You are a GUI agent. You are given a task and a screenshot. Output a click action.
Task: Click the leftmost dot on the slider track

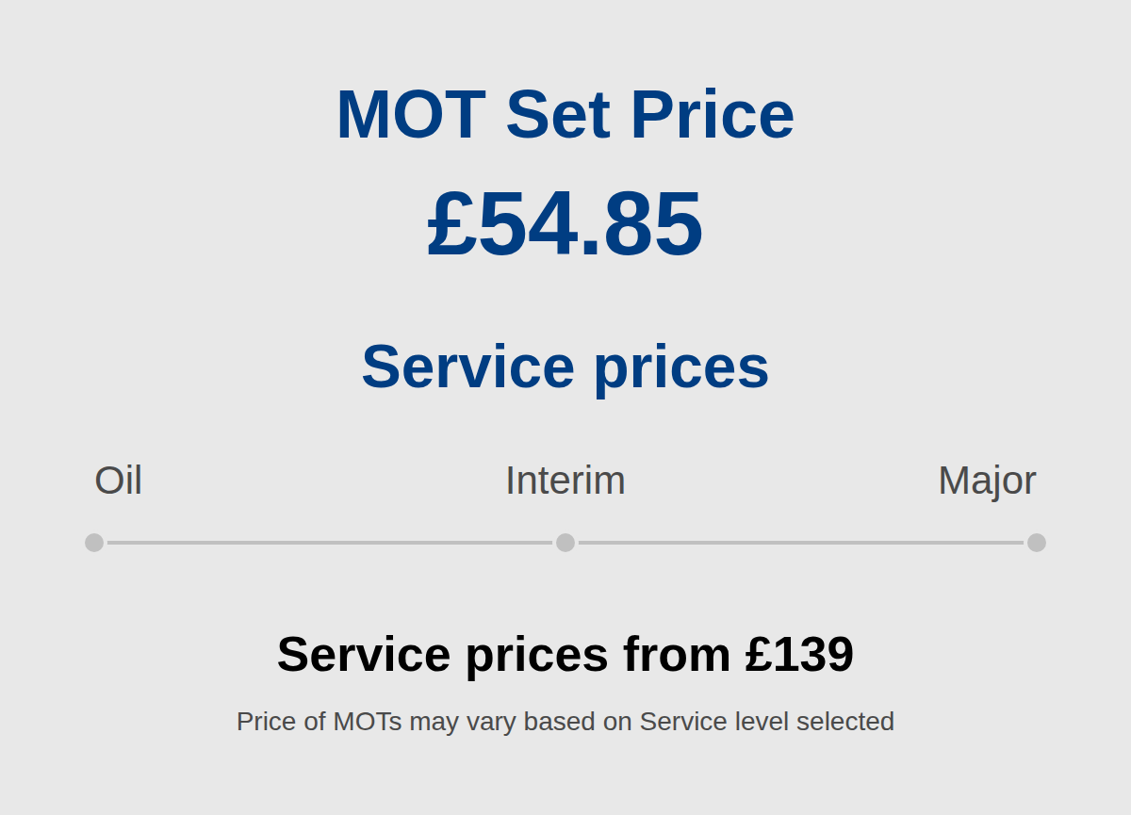[x=93, y=542]
